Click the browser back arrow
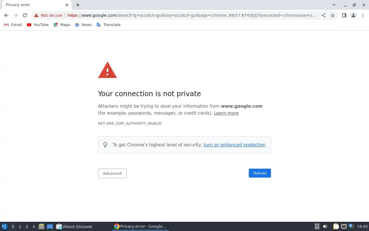Viewport: 369px width, 231px height. coord(6,15)
